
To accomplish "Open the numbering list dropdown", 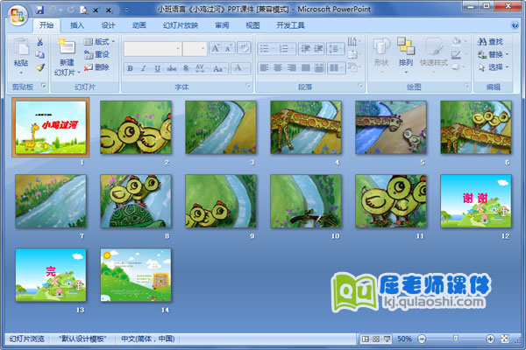I will pos(286,49).
